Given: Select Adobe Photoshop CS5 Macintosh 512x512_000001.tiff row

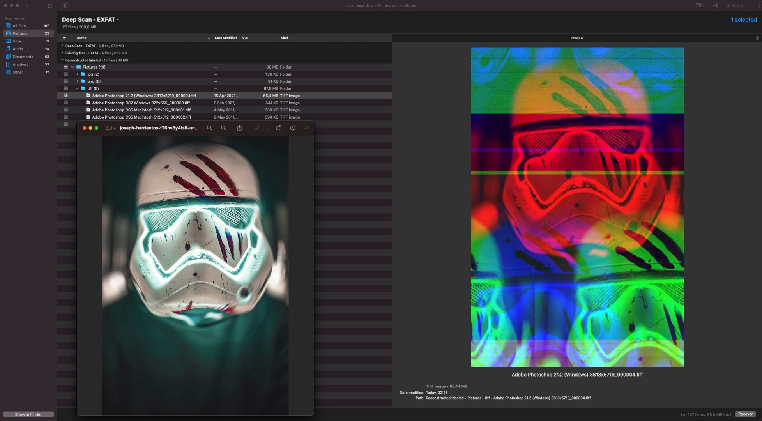Looking at the screenshot, I should click(225, 110).
